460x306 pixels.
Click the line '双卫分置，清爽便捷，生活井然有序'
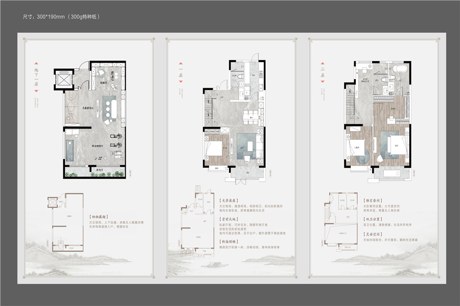(387, 224)
